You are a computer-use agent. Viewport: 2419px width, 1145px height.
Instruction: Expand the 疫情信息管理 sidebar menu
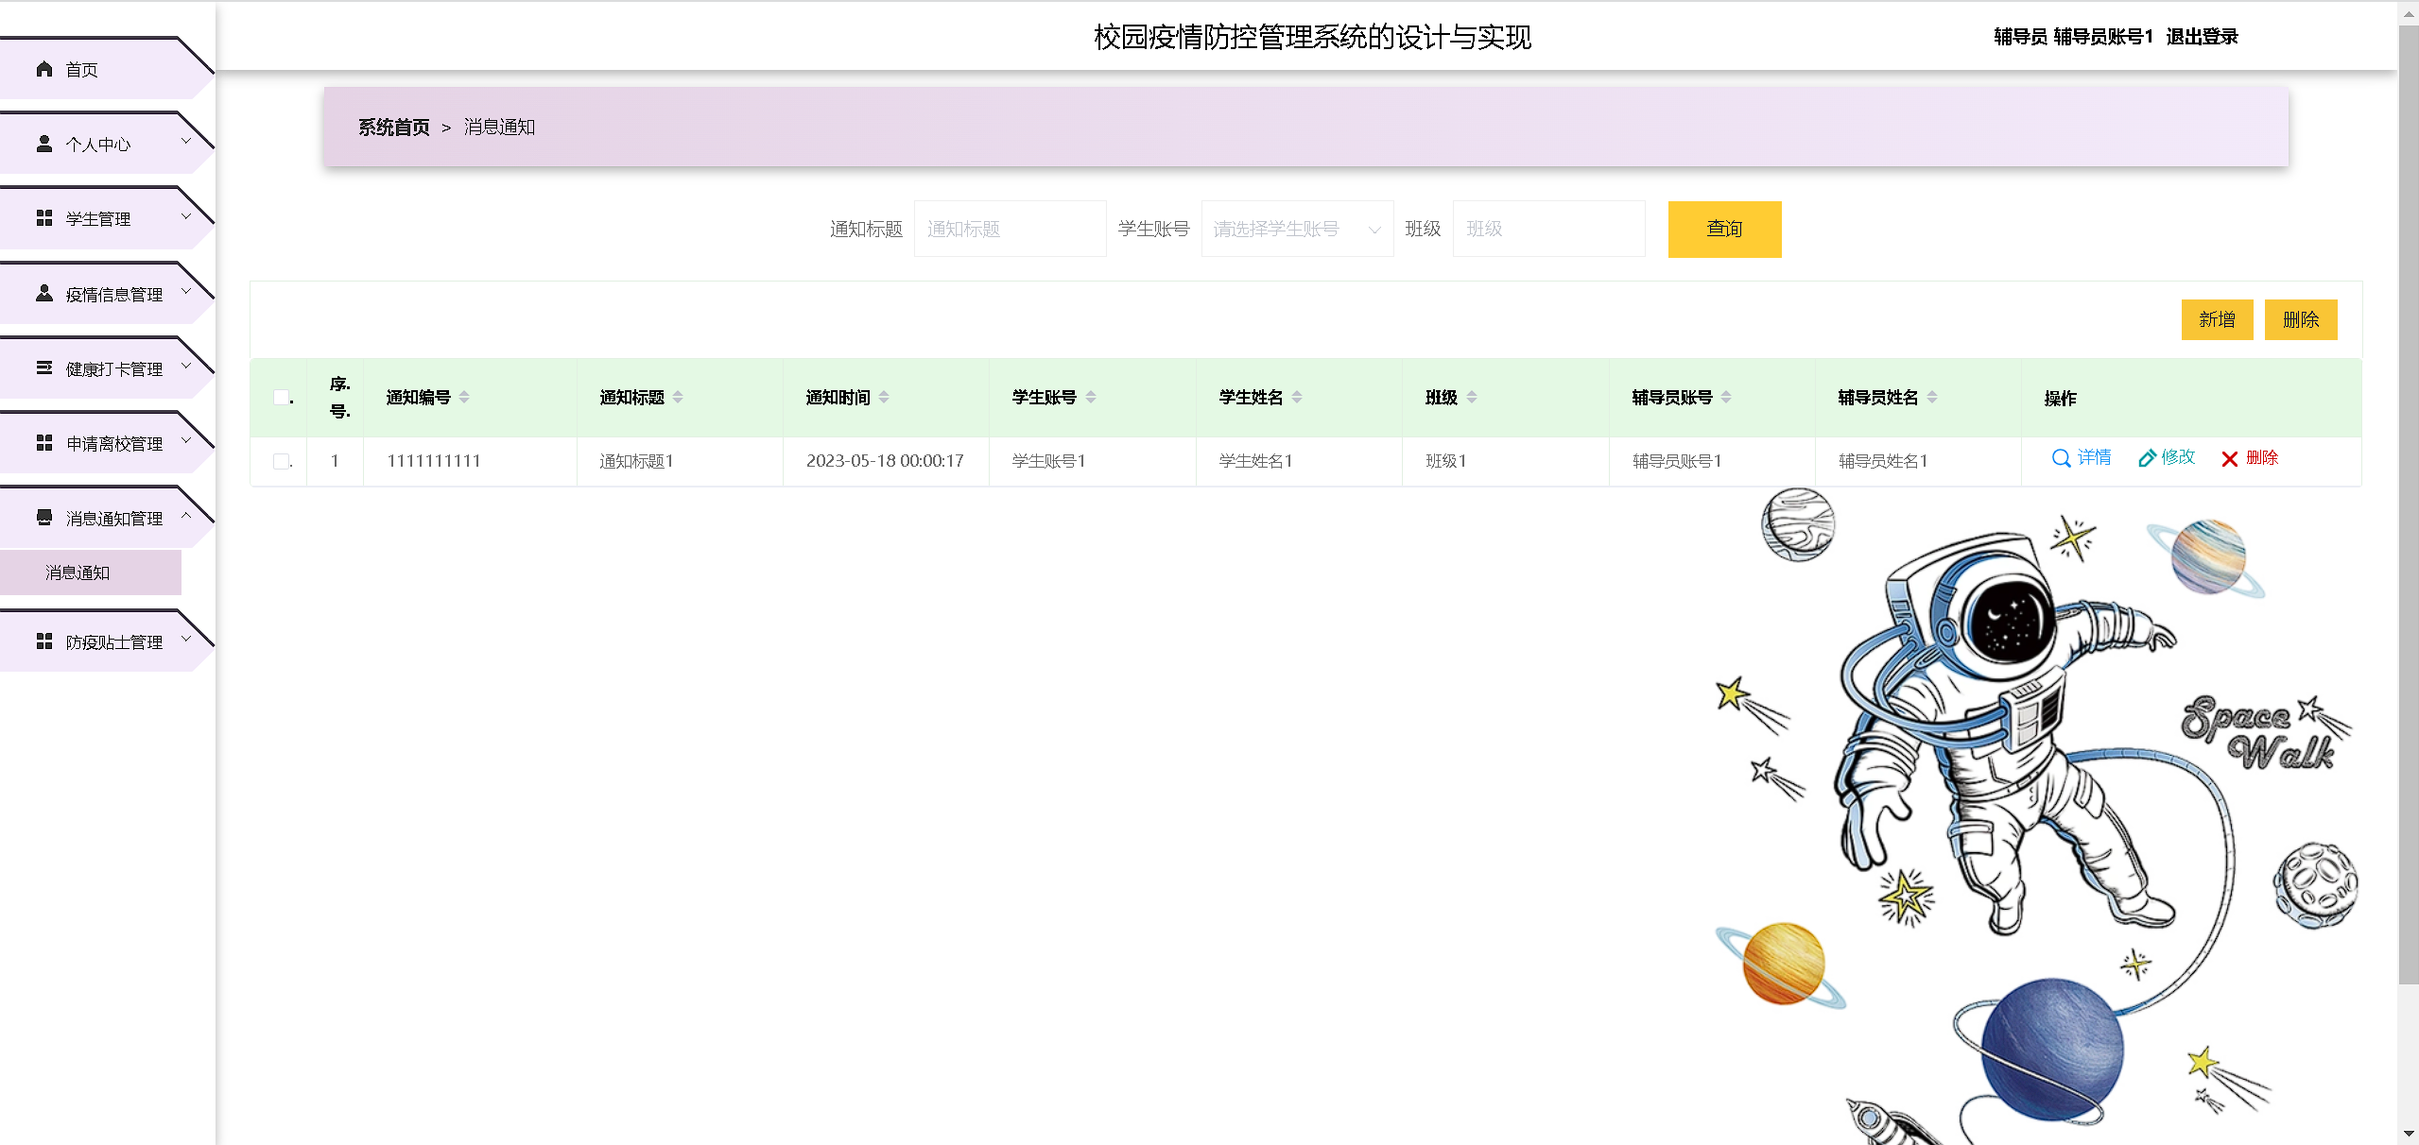113,295
